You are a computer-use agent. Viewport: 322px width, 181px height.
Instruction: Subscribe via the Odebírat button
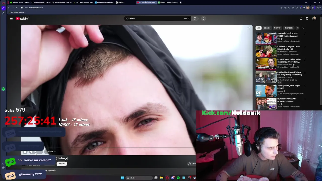point(62,164)
